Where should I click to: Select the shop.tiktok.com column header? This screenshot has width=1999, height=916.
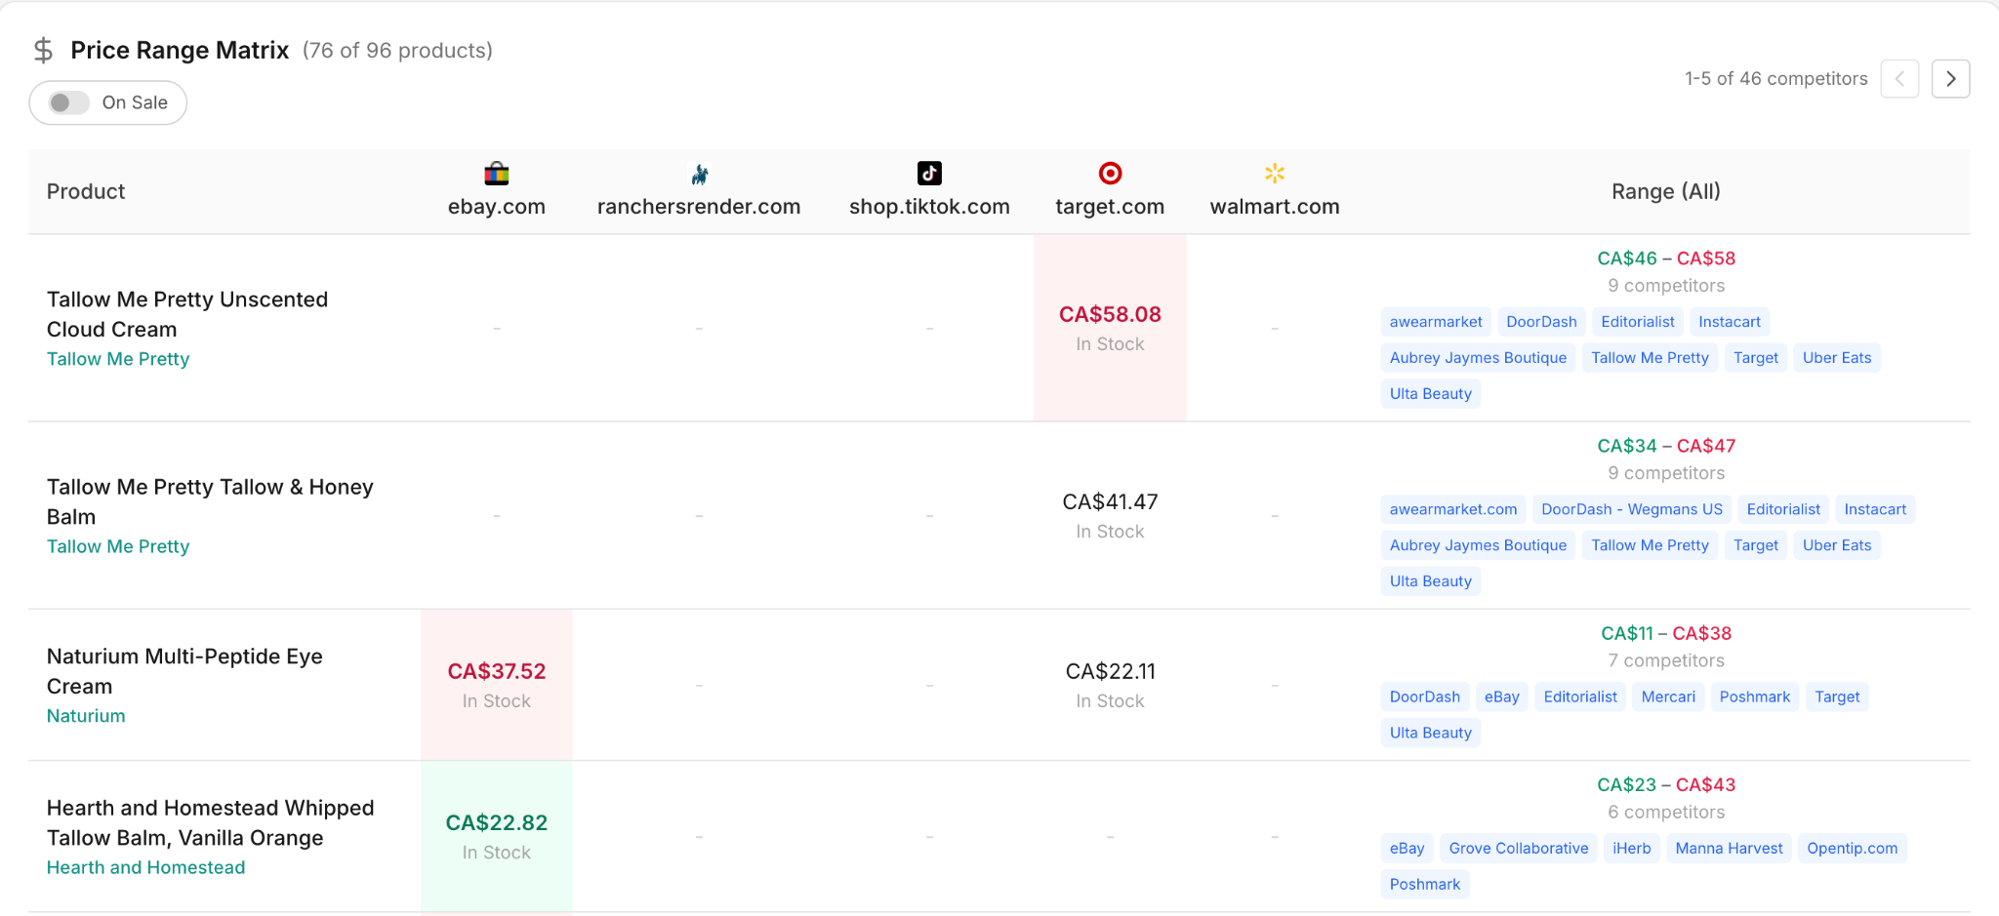click(x=929, y=207)
